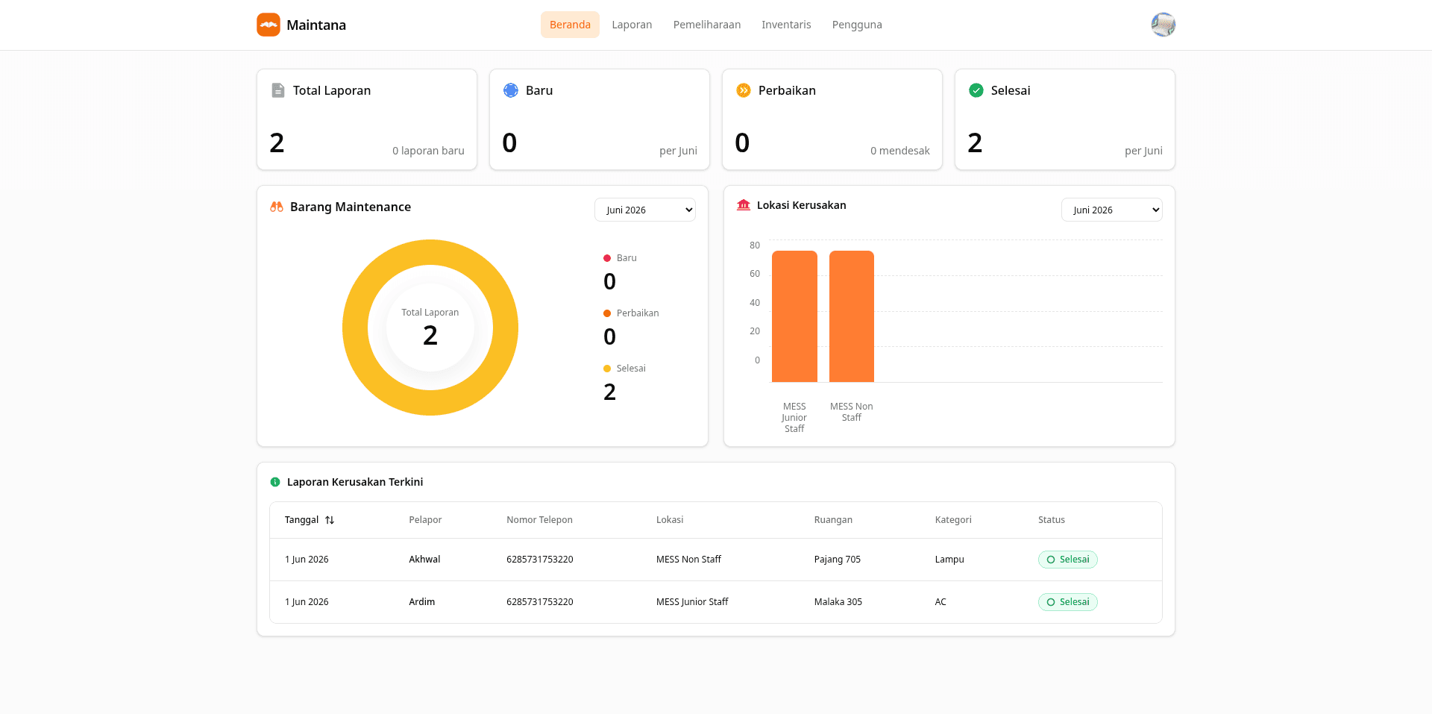Open the Inventaris tab
Screen dimensions: 1432x714
click(x=786, y=25)
